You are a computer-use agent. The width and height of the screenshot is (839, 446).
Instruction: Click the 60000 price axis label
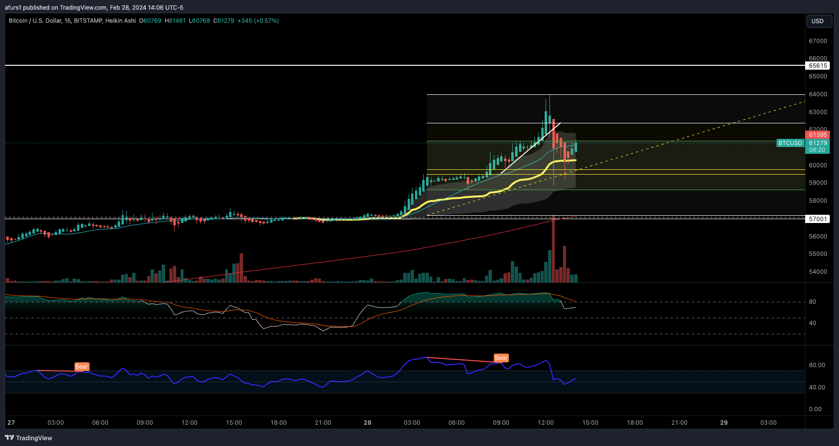coord(818,165)
